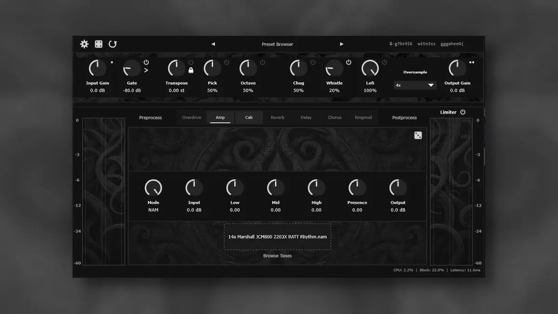Toggle the Whistle power button
The height and width of the screenshot is (314, 558).
coord(348,62)
